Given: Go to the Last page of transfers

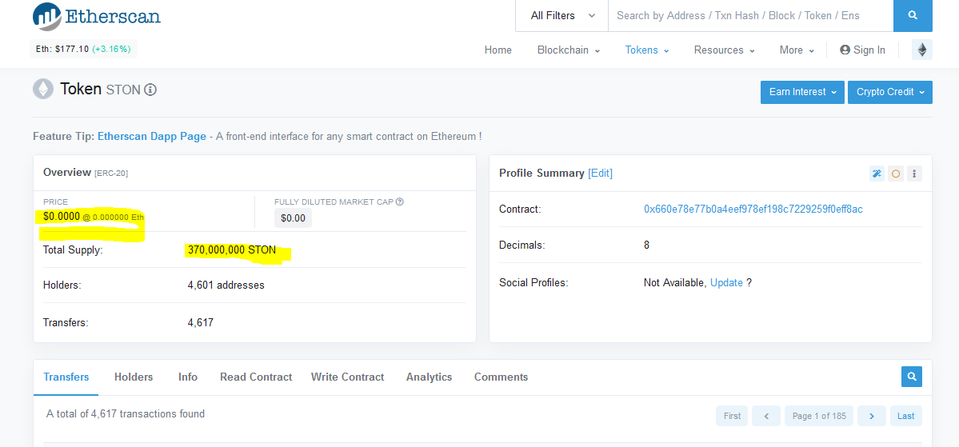Looking at the screenshot, I should [x=905, y=416].
